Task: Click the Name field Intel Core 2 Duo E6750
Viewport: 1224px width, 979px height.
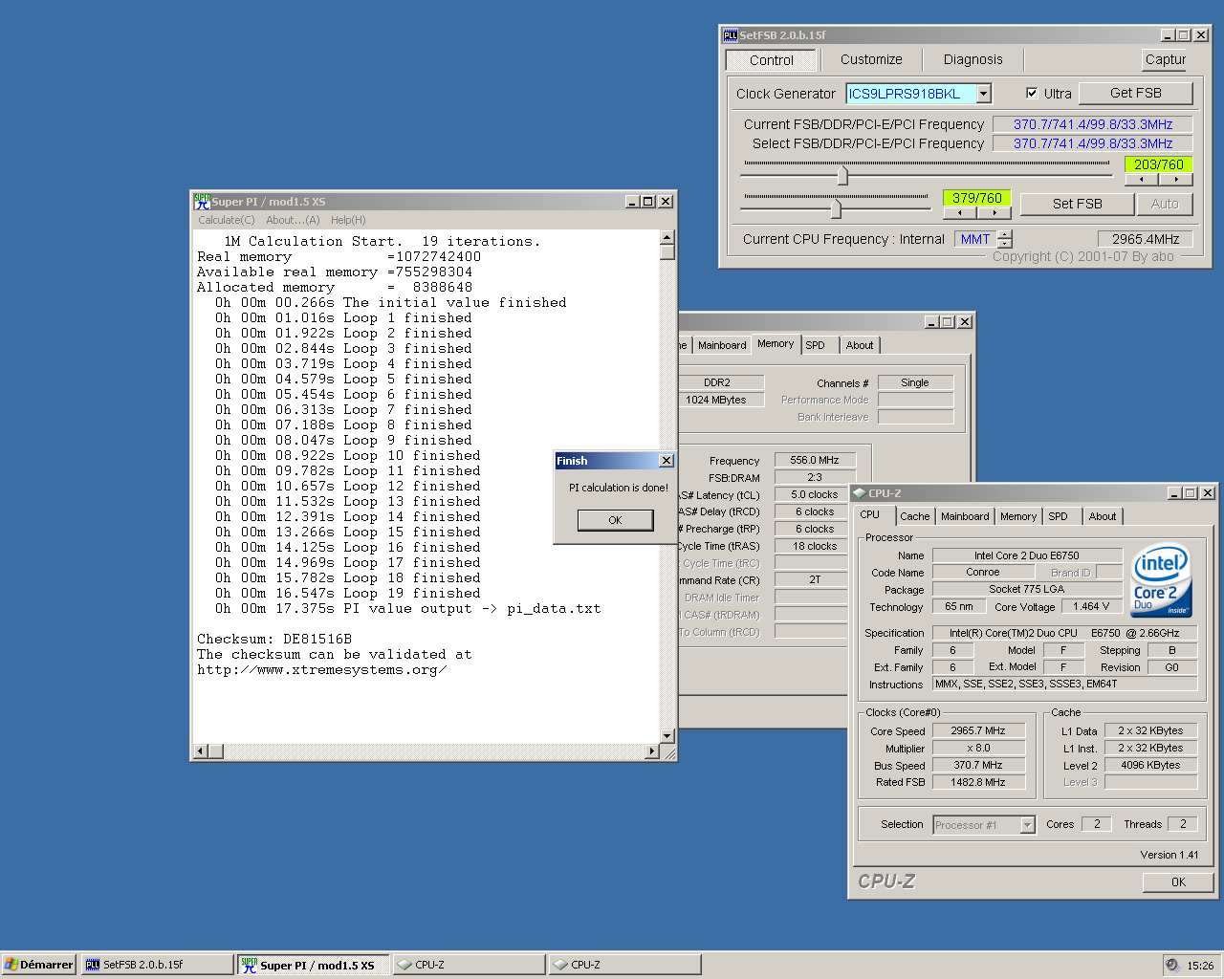Action: point(1027,555)
